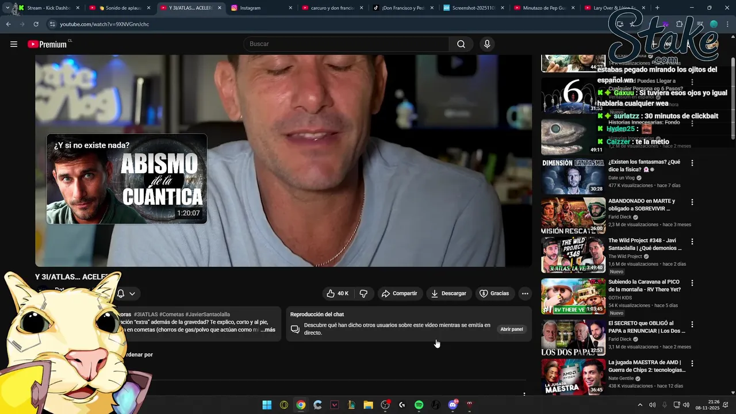Open the Windows Start menu
The image size is (736, 414).
[267, 405]
